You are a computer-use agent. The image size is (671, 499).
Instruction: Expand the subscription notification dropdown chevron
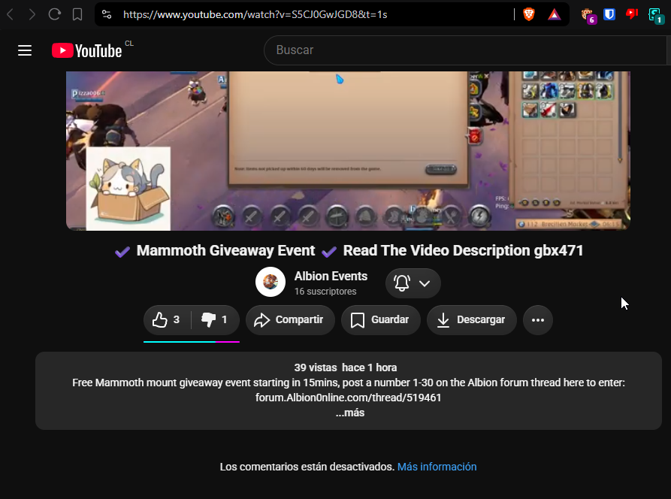click(425, 283)
